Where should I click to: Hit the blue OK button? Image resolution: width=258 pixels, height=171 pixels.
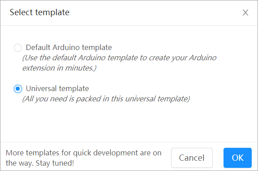pos(237,158)
